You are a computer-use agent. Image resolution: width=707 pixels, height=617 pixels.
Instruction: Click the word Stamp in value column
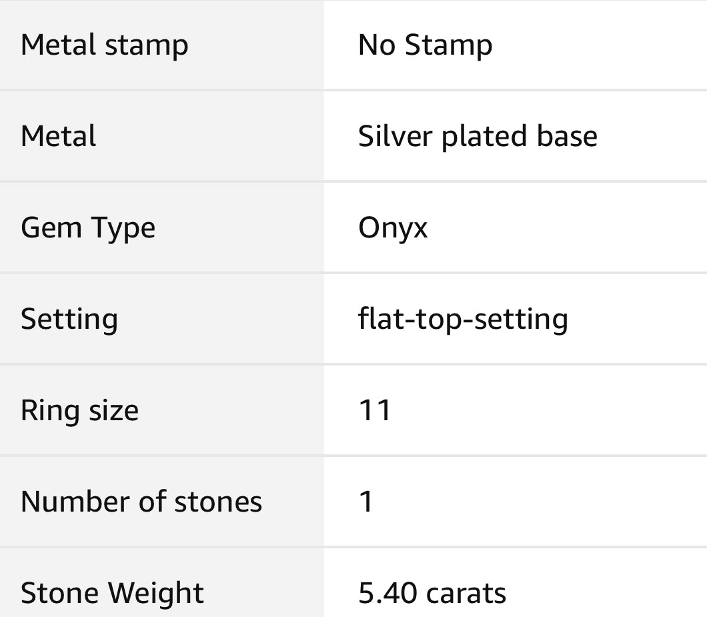click(x=449, y=46)
